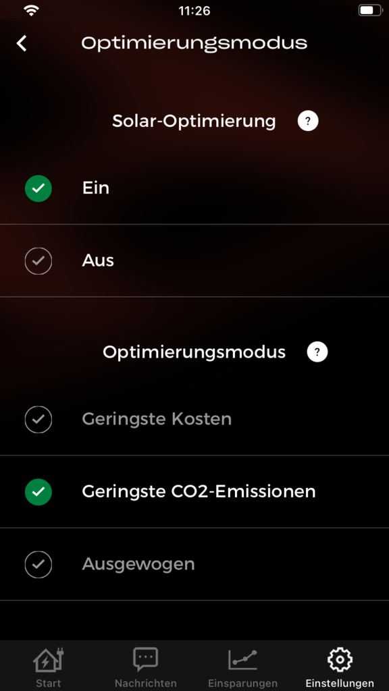The height and width of the screenshot is (691, 389).
Task: Tap the back arrow in header
Action: click(22, 43)
